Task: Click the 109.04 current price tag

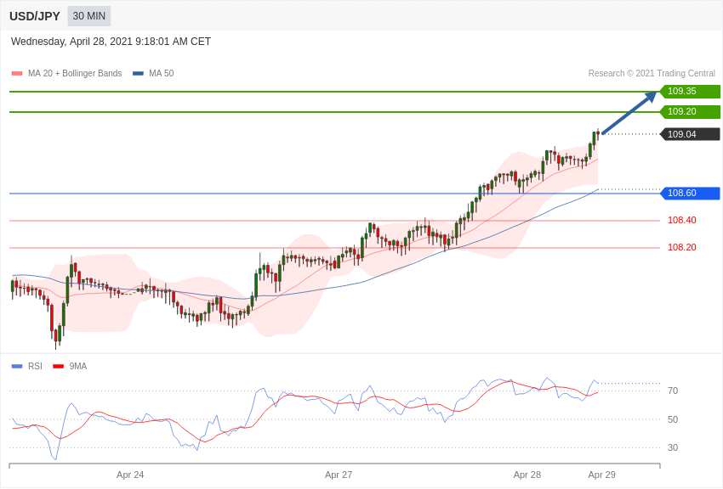Action: coord(690,134)
